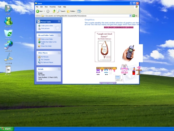This screenshot has width=174, height=131.
Task: Open the Edit menu
Action: coord(41,7)
